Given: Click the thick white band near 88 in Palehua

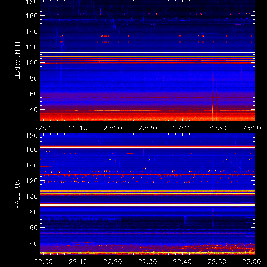Looking at the screenshot, I should (148, 205).
